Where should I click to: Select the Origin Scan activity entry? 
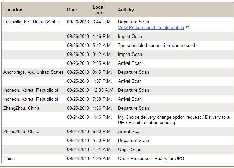pos(129,150)
